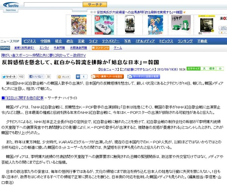
Task: Open 速報(共同通信) topic link
Action: coord(24,48)
